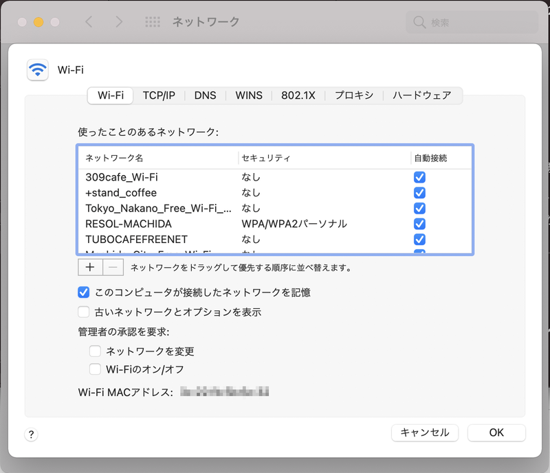This screenshot has height=473, width=550.
Task: Uncheck remembering networks this computer joined
Action: tap(83, 292)
